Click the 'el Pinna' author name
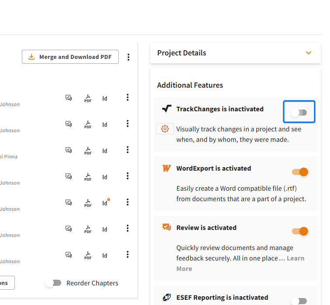The image size is (330, 305). tap(9, 157)
